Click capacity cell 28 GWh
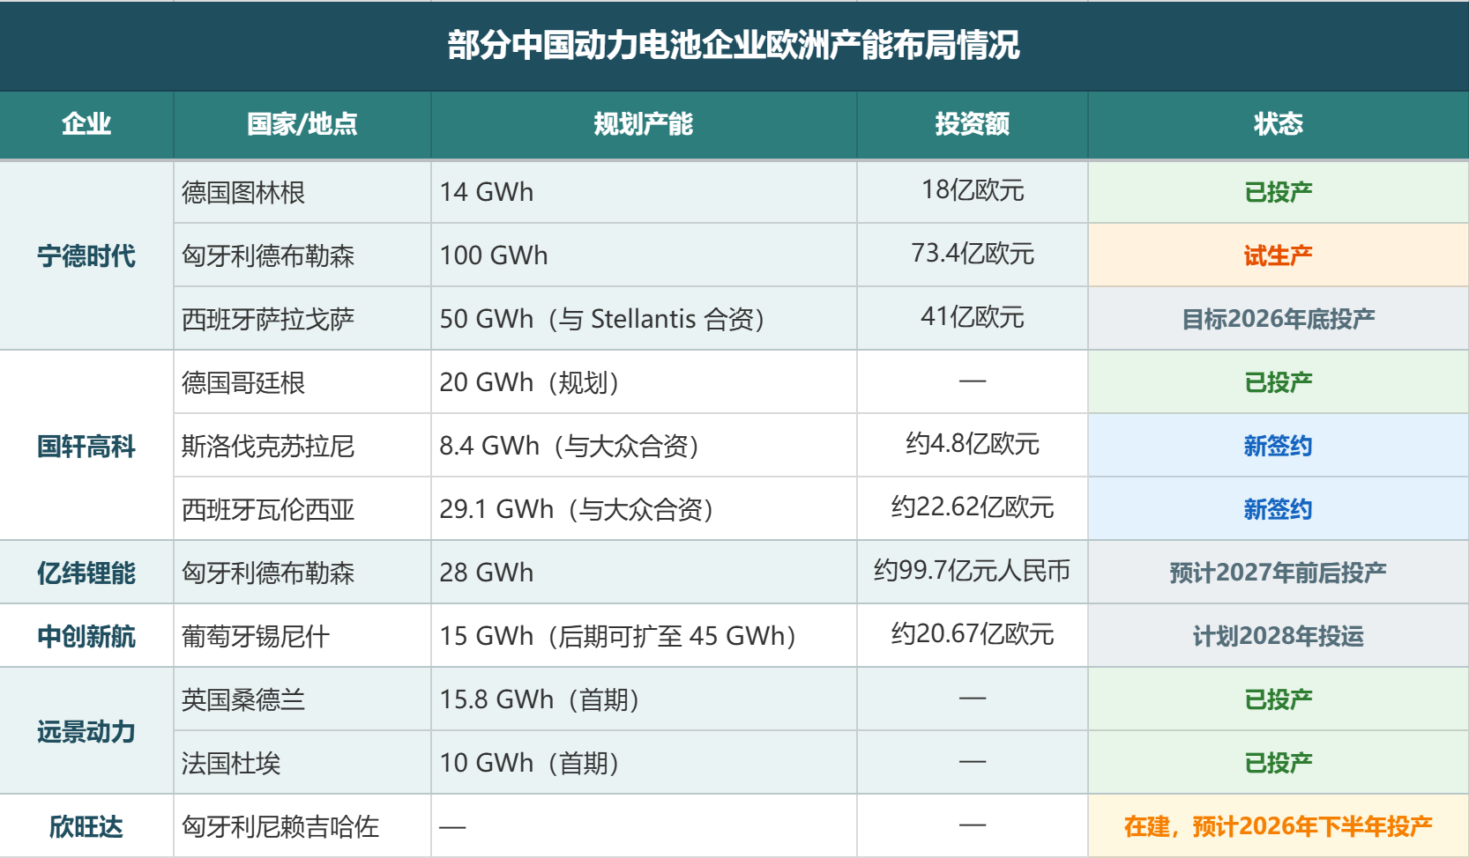Image resolution: width=1469 pixels, height=858 pixels. pyautogui.click(x=644, y=573)
